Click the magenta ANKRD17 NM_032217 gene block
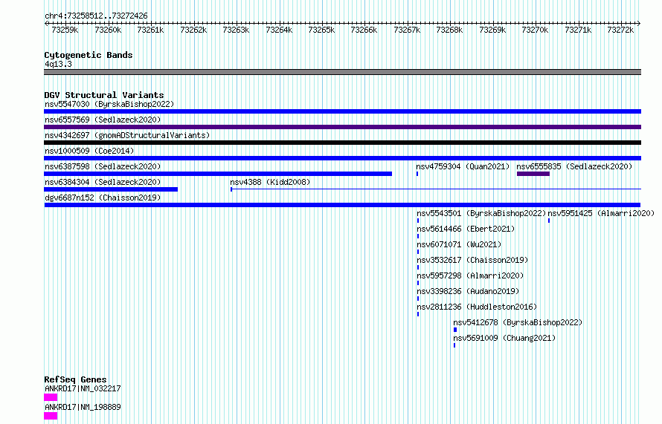 click(51, 397)
